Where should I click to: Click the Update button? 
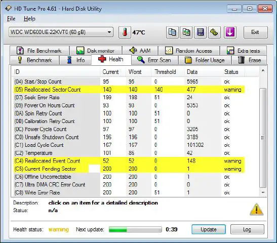[209, 229]
